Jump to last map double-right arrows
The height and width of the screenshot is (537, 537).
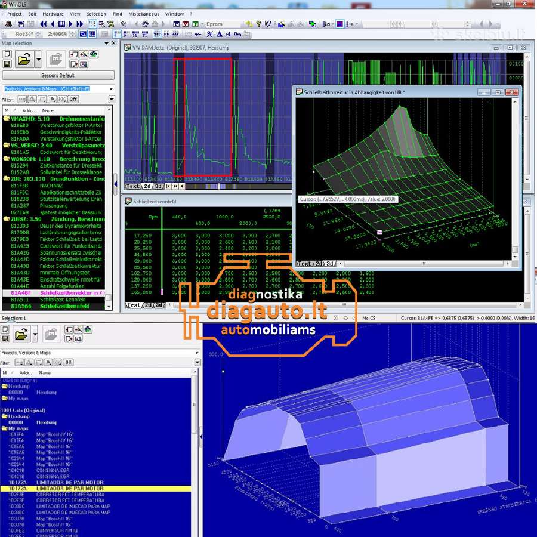(x=80, y=24)
